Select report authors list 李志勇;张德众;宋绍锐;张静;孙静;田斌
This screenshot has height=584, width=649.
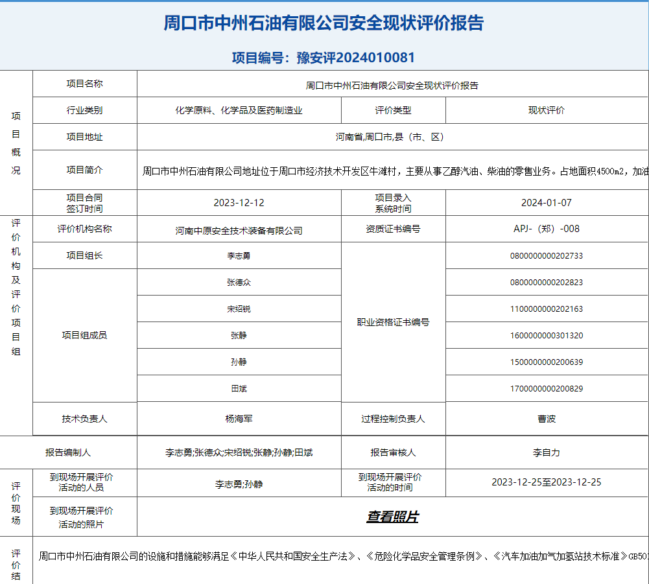(239, 452)
